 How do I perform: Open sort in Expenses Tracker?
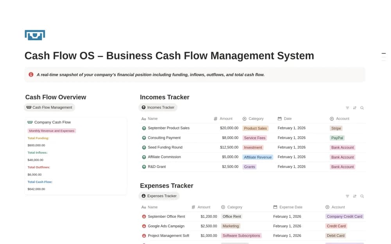[355, 196]
